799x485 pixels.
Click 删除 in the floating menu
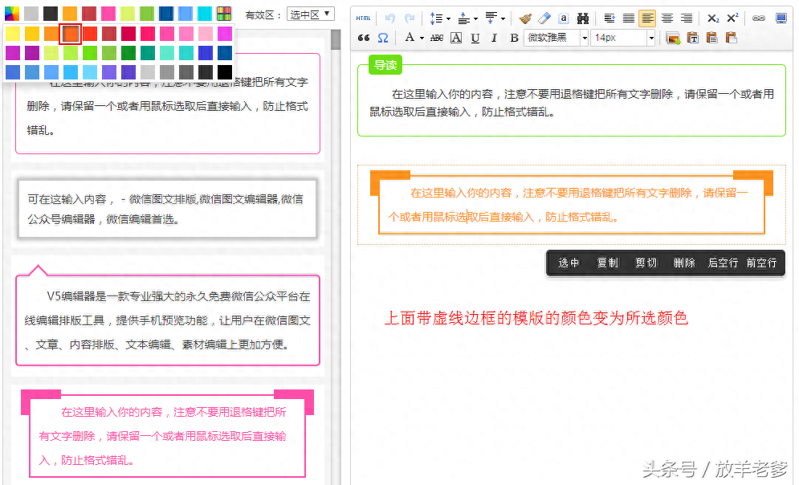tap(684, 263)
